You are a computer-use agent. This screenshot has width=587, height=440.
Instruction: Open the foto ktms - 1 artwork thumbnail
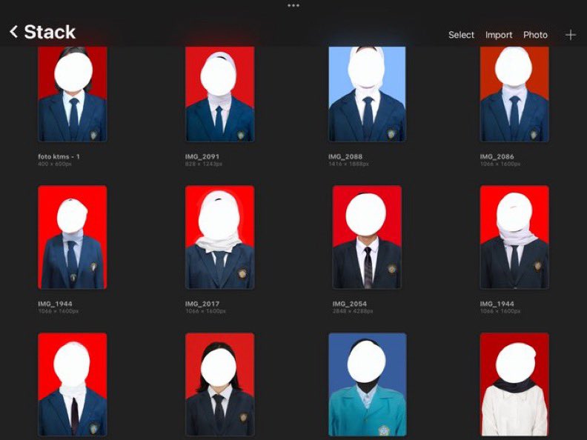72,94
